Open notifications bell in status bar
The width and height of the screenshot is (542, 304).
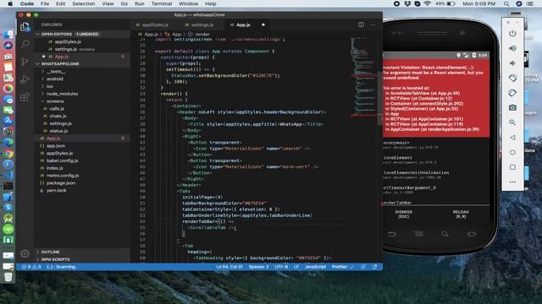(x=374, y=267)
